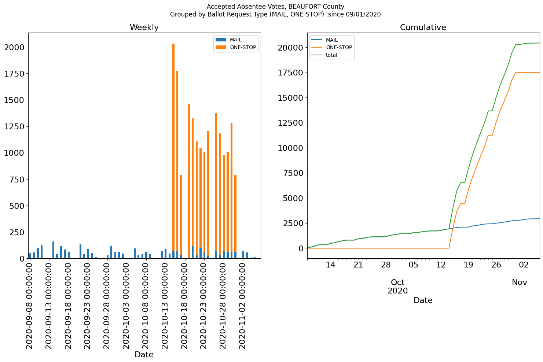Viewport: 543px width, 362px height.
Task: Click the Cumulative x-axis tick label 28
Action: click(x=386, y=265)
